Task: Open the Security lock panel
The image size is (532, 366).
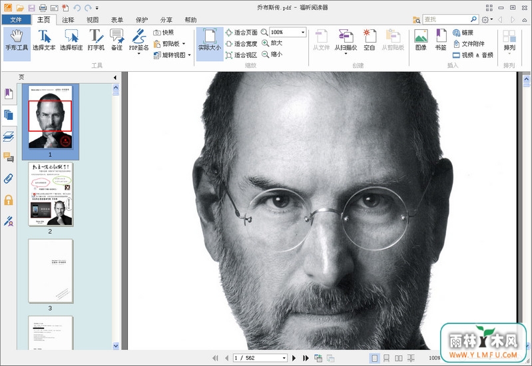Action: (x=9, y=200)
